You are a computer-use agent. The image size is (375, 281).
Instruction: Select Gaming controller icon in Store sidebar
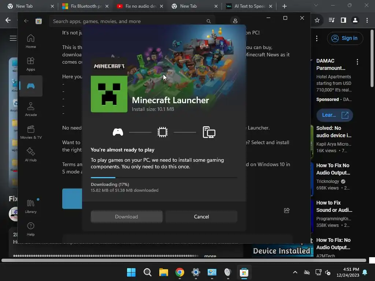pyautogui.click(x=31, y=86)
